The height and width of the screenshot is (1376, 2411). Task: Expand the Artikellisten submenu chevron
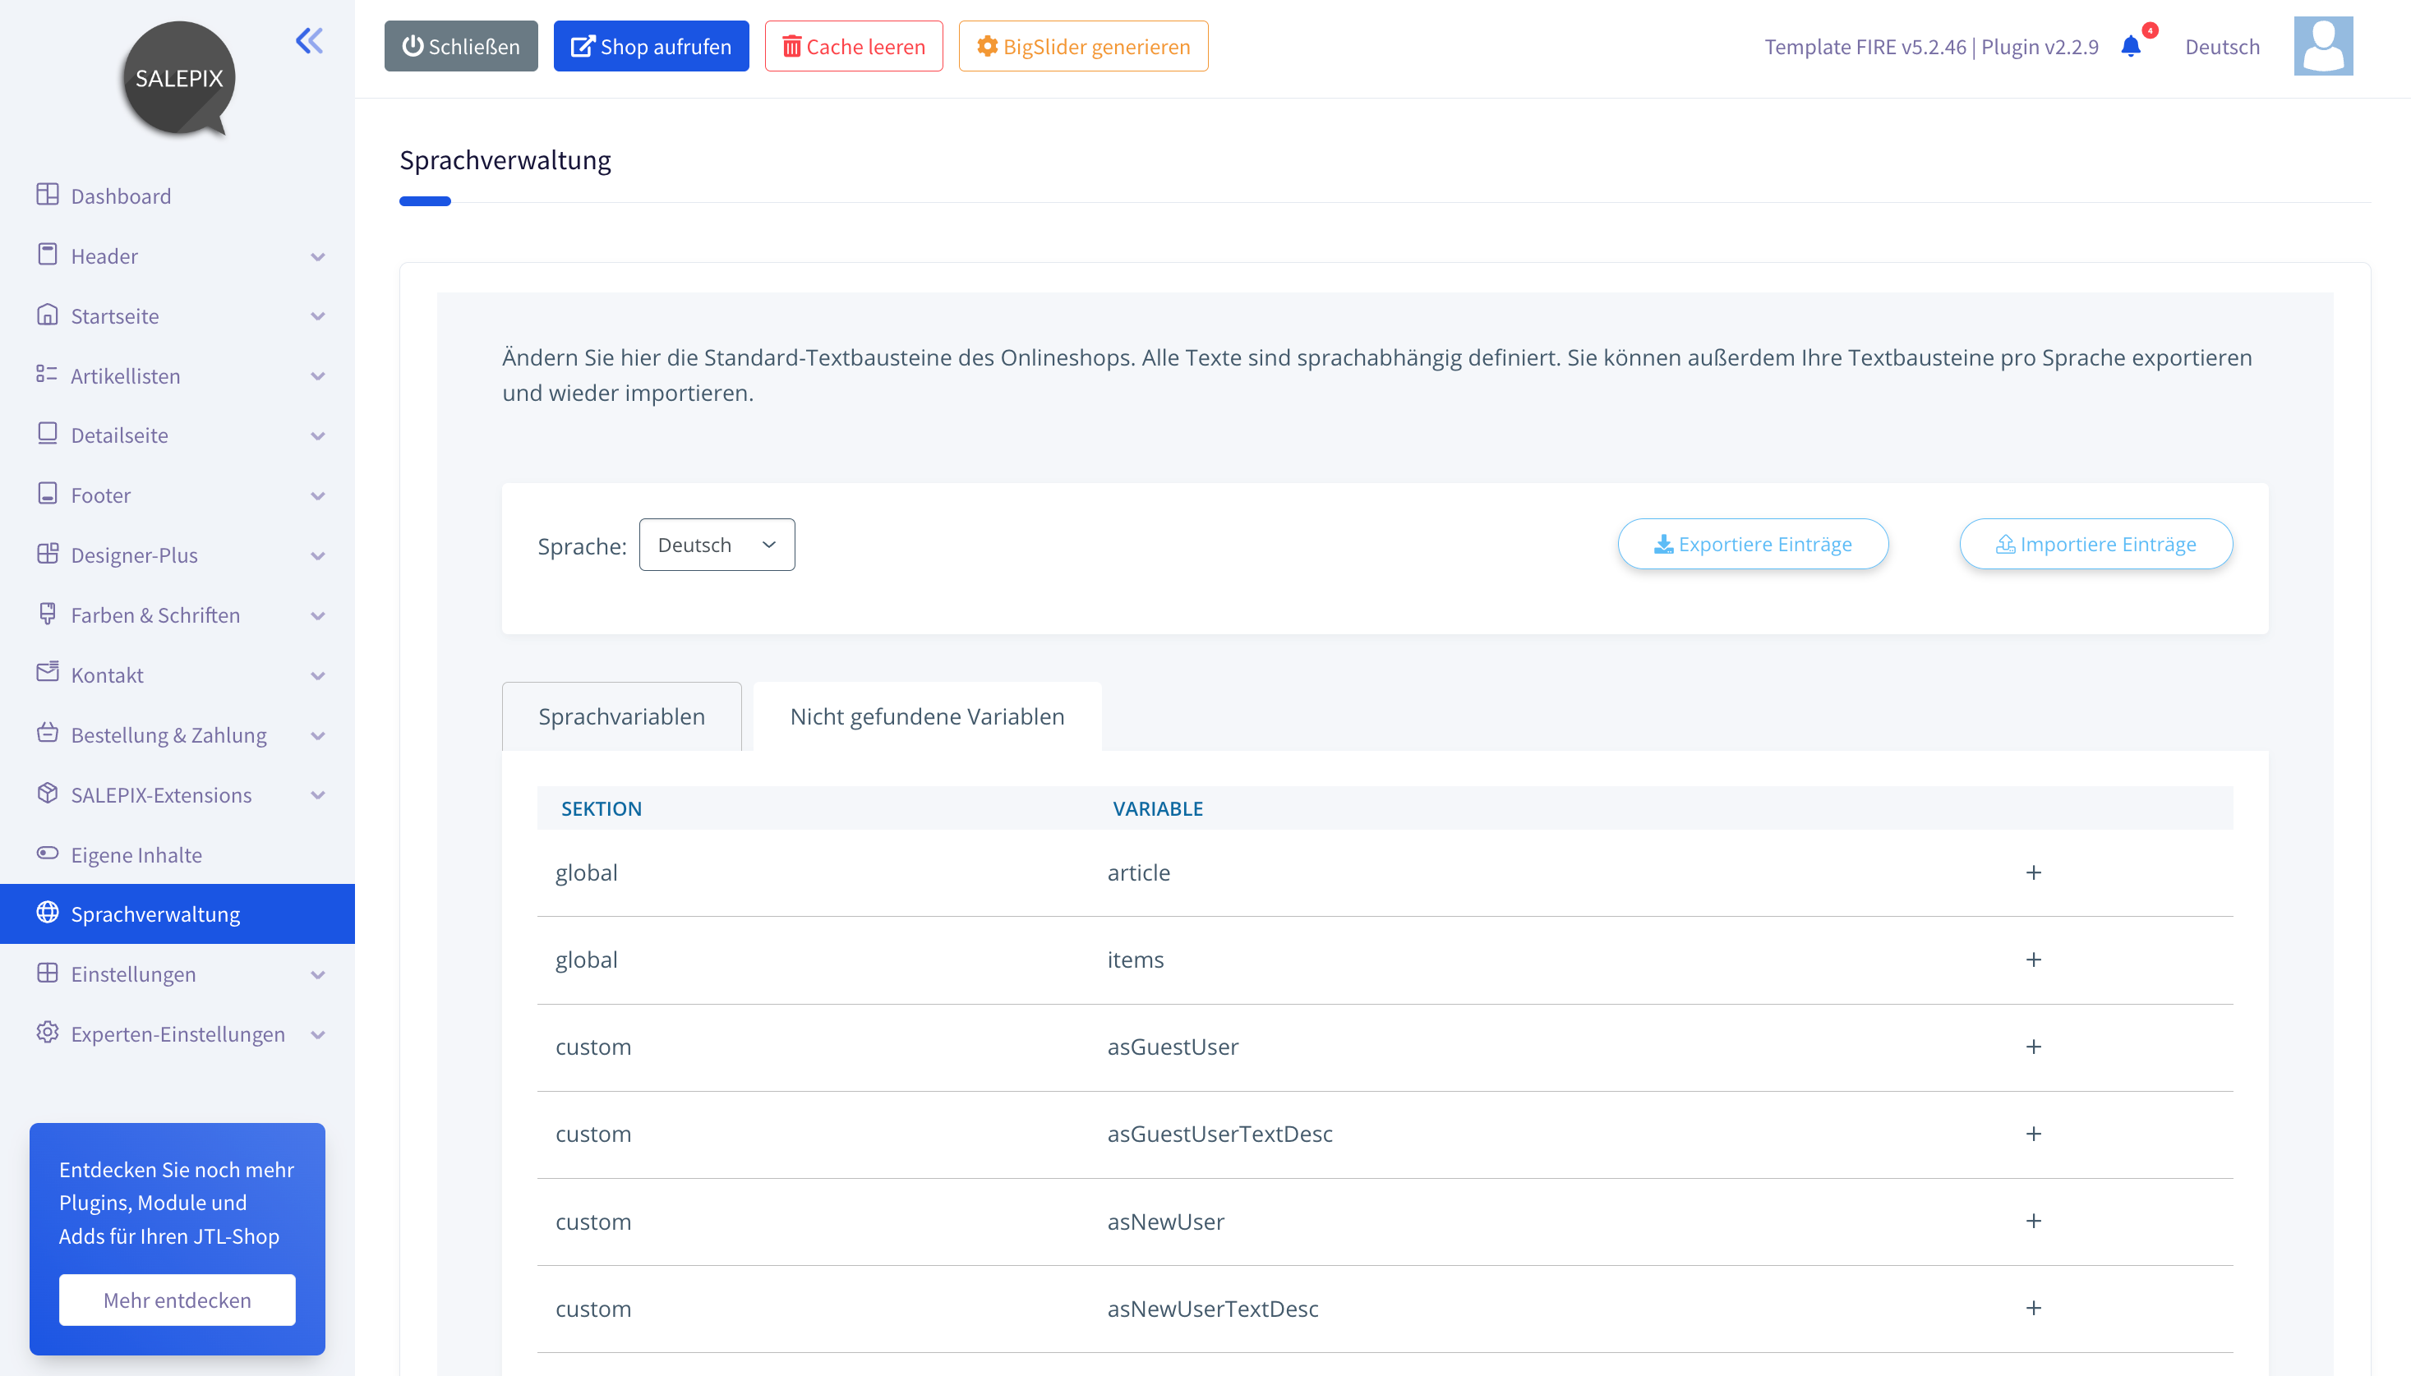[317, 376]
